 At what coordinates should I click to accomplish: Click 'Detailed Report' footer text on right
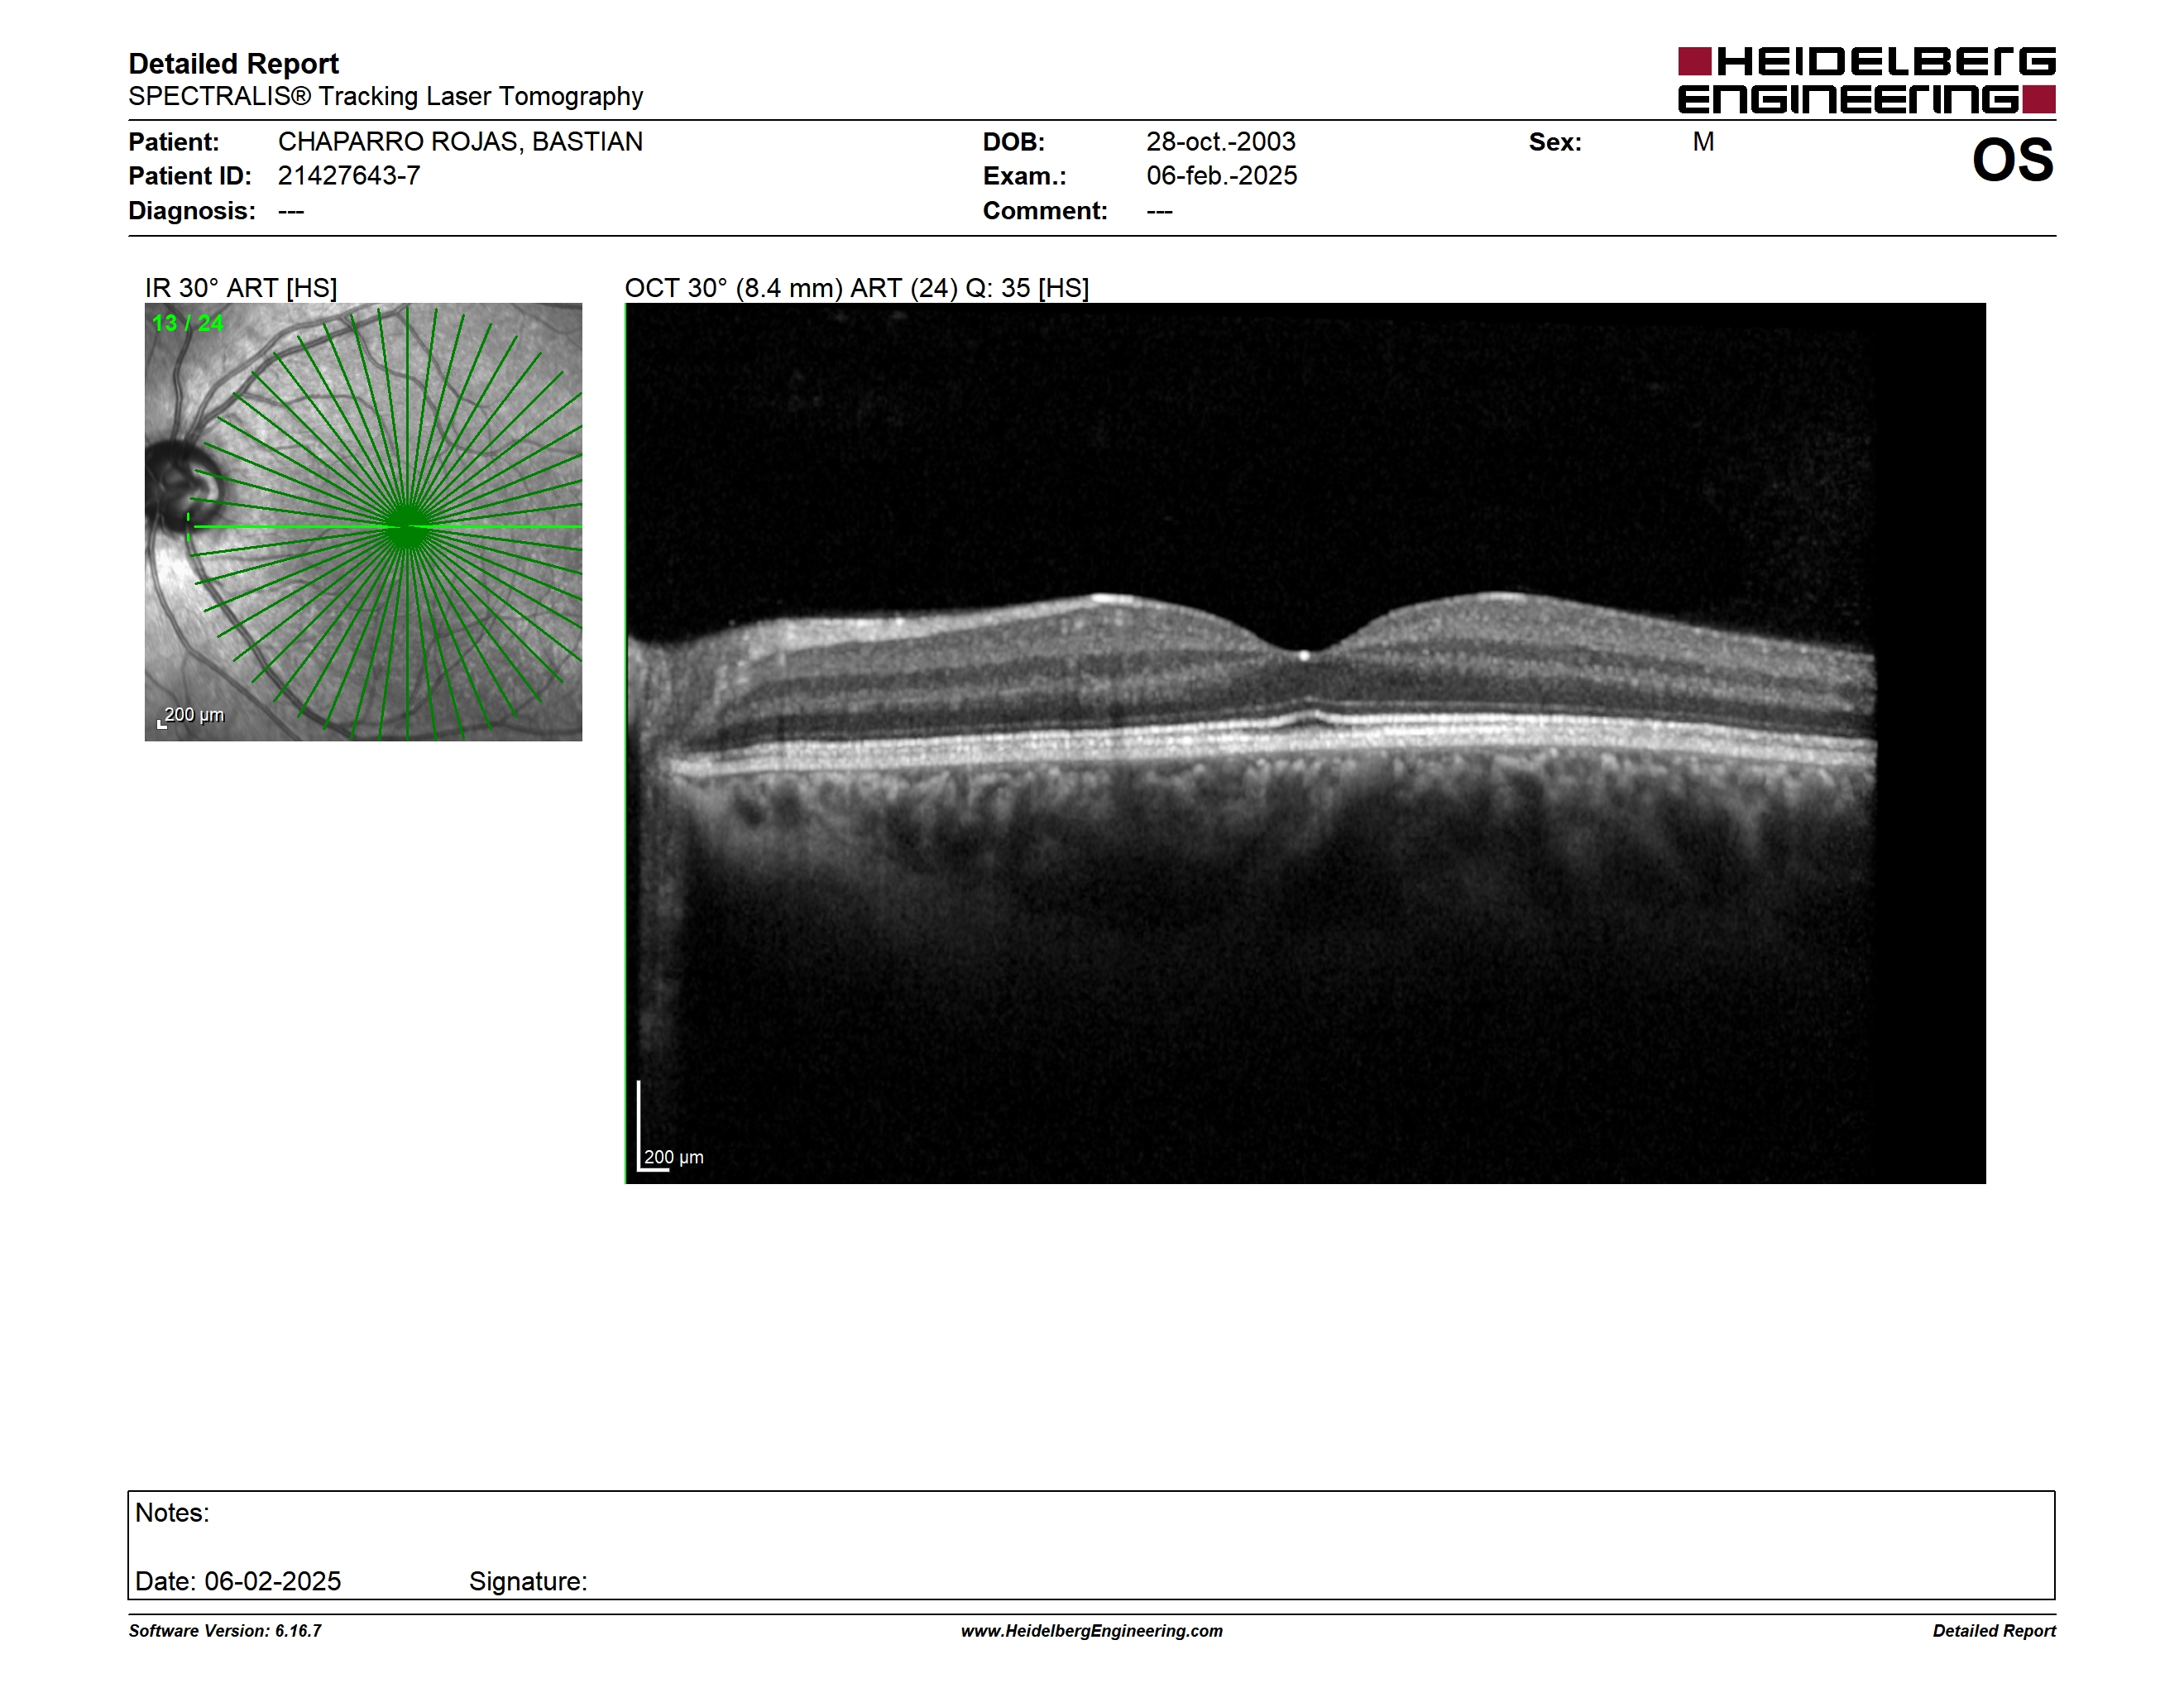click(x=1994, y=1631)
